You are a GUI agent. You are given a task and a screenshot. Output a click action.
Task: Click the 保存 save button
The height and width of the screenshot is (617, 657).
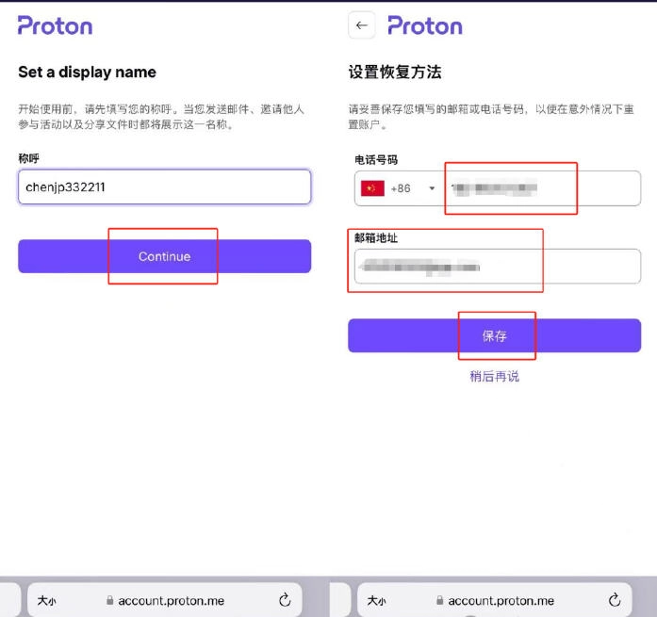pos(494,336)
